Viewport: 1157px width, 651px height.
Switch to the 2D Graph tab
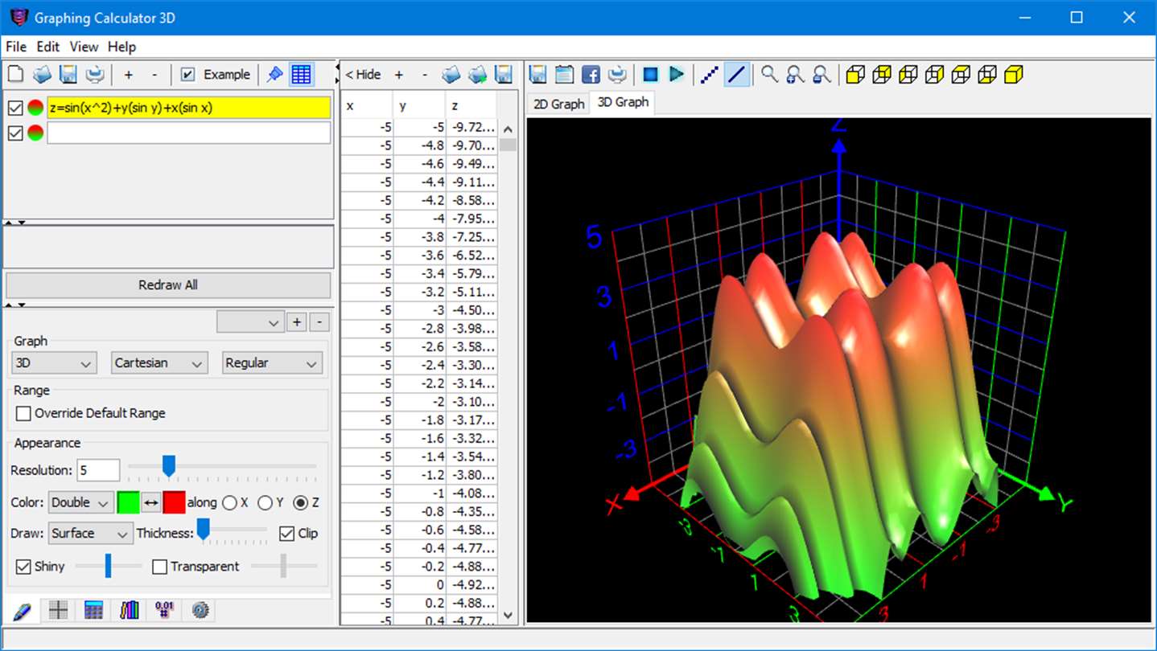pyautogui.click(x=558, y=104)
